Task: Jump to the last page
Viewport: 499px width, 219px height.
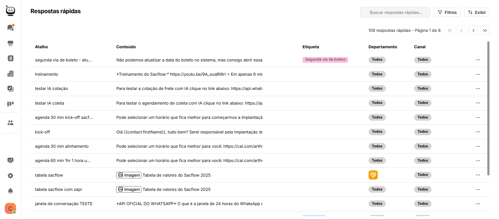Action: click(x=485, y=31)
